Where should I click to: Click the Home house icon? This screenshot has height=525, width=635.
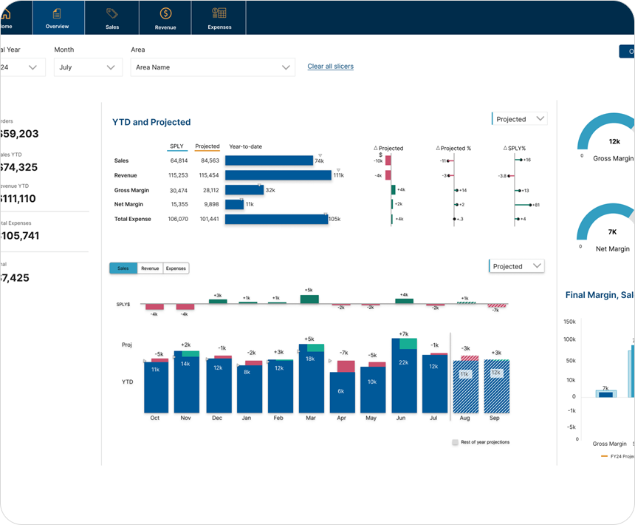(x=5, y=14)
